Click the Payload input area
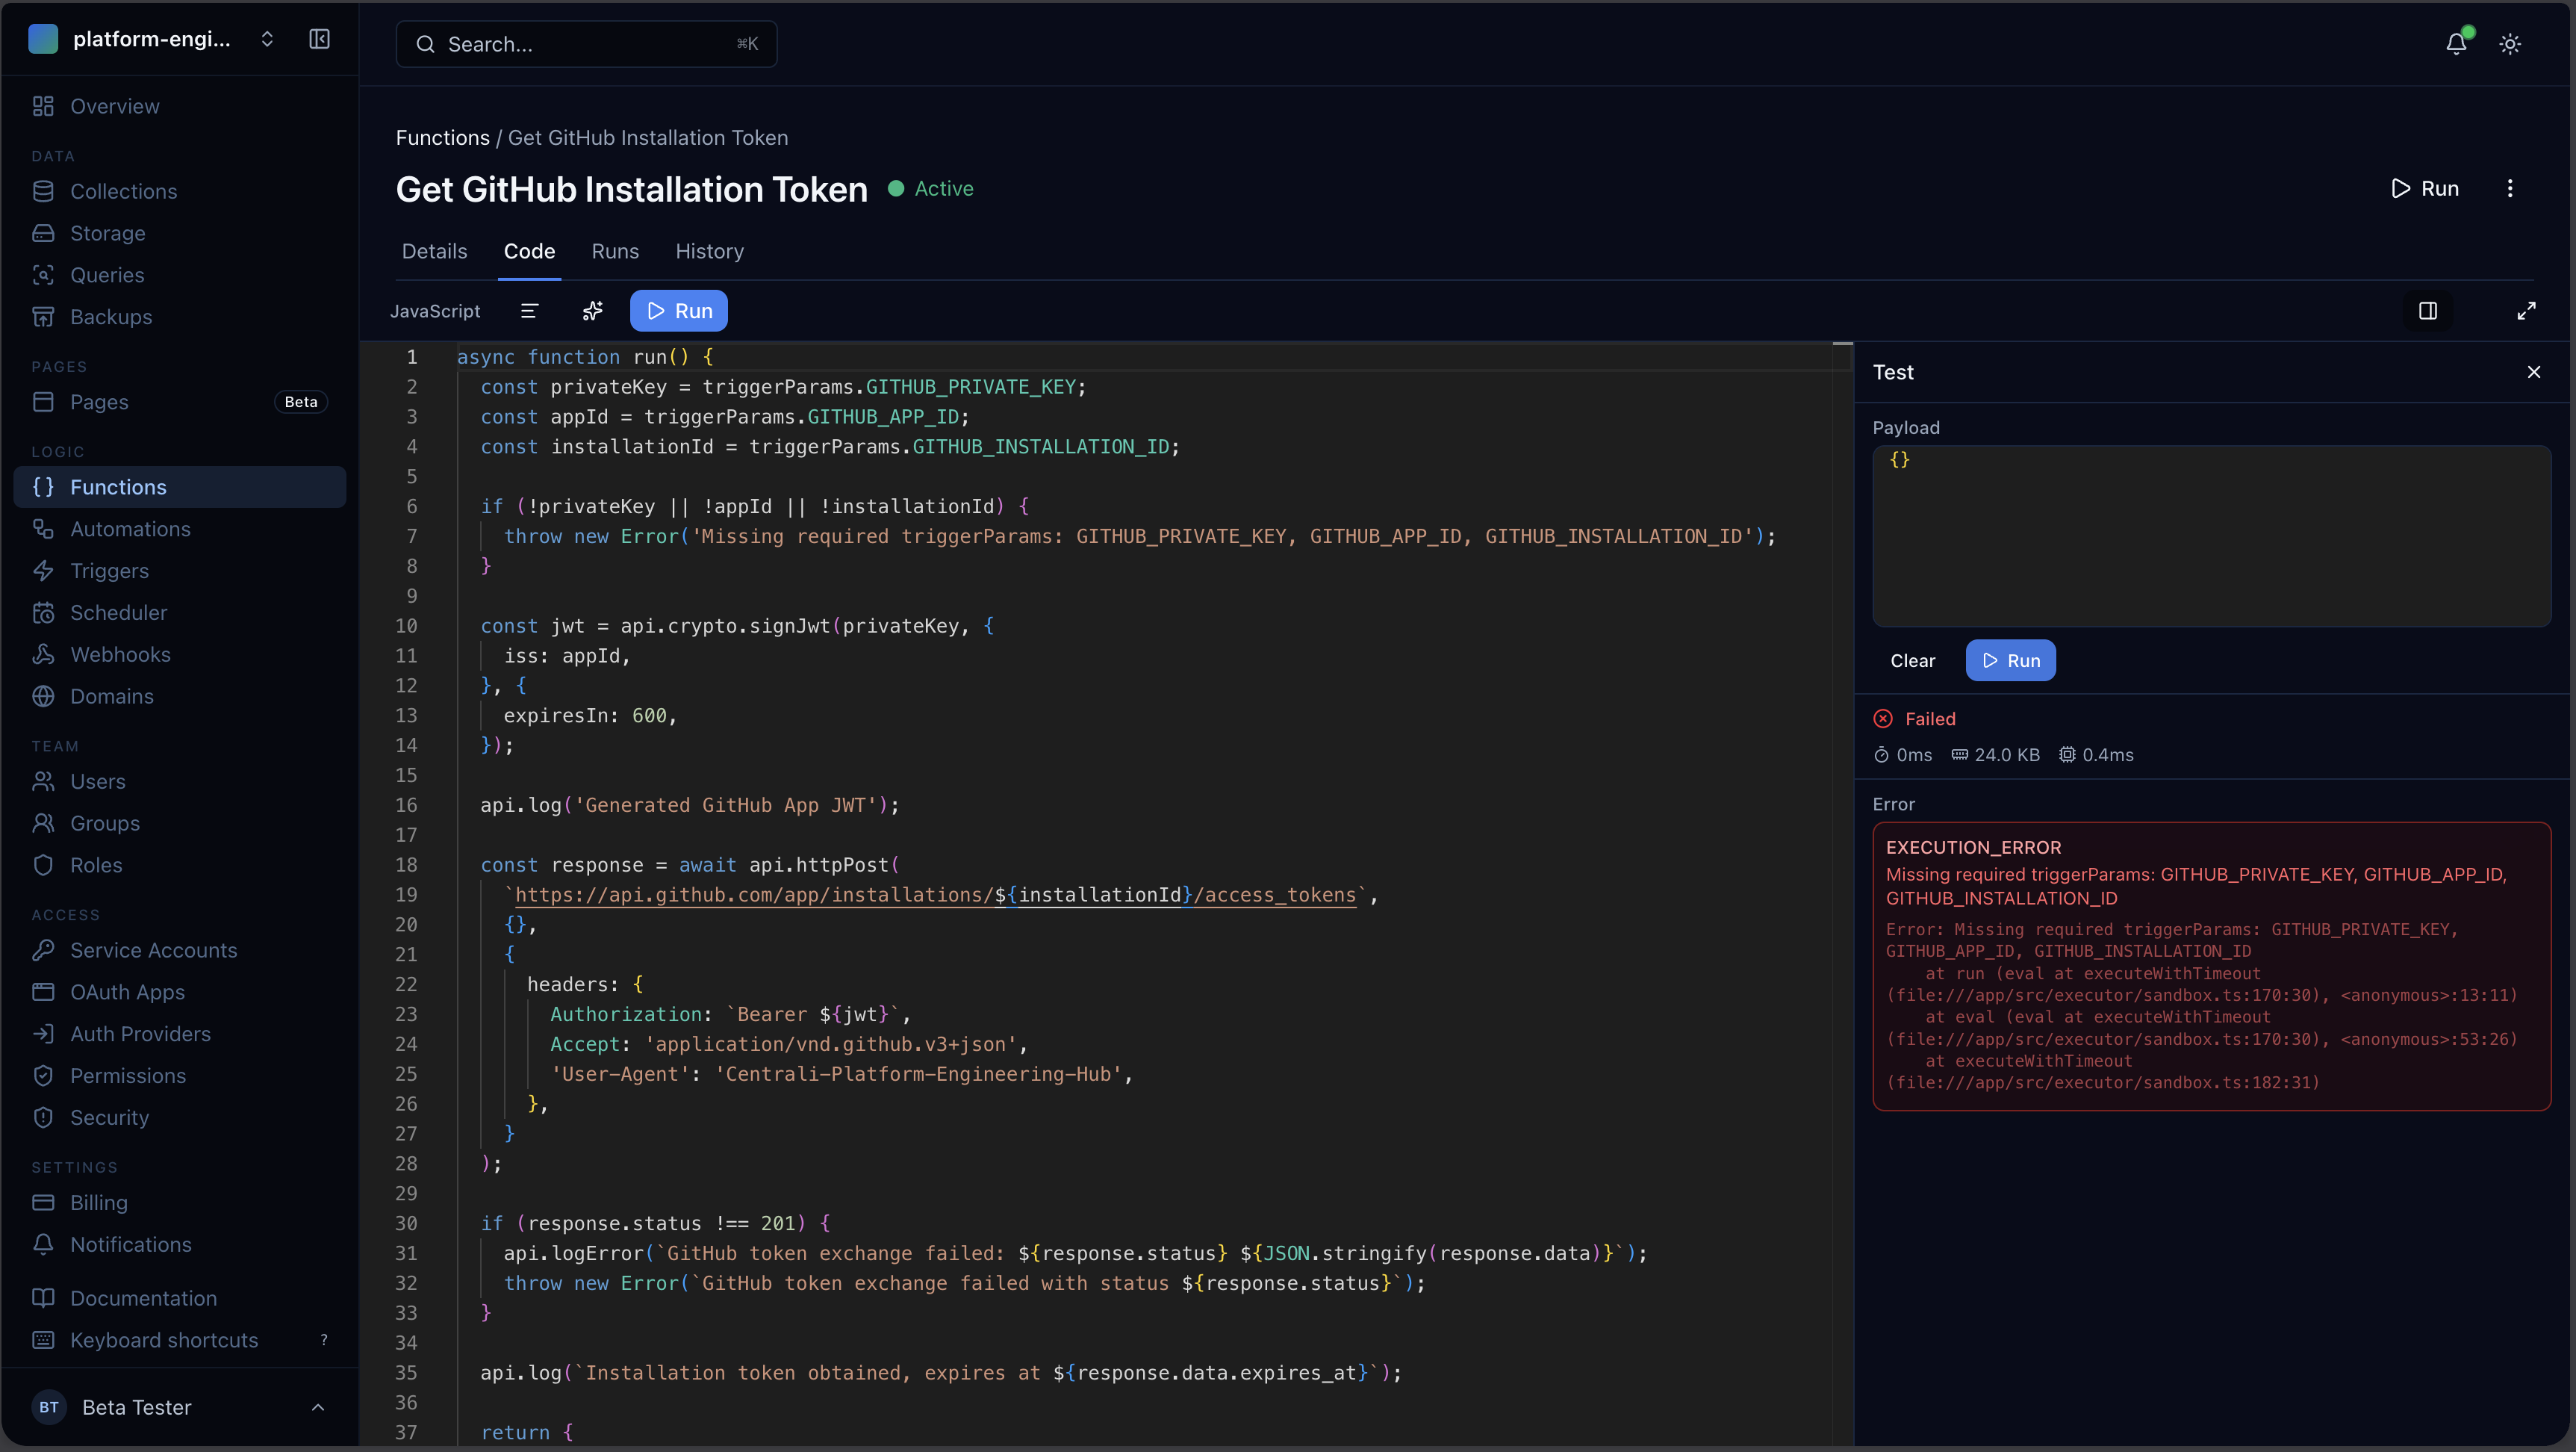Image resolution: width=2576 pixels, height=1452 pixels. coord(2211,536)
